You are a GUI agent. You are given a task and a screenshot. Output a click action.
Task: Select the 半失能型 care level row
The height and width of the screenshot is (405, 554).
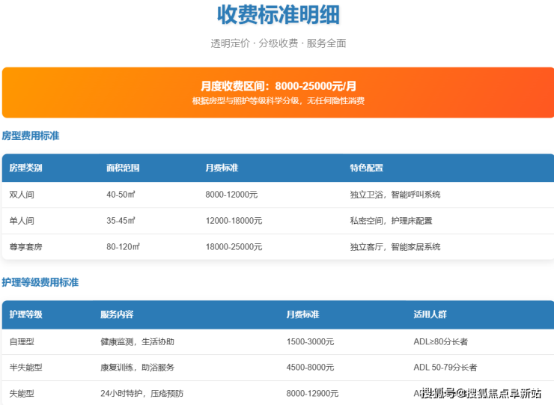point(25,368)
